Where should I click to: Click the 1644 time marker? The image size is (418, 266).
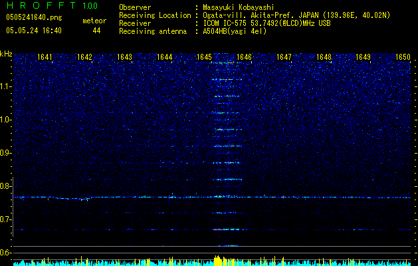165,57
